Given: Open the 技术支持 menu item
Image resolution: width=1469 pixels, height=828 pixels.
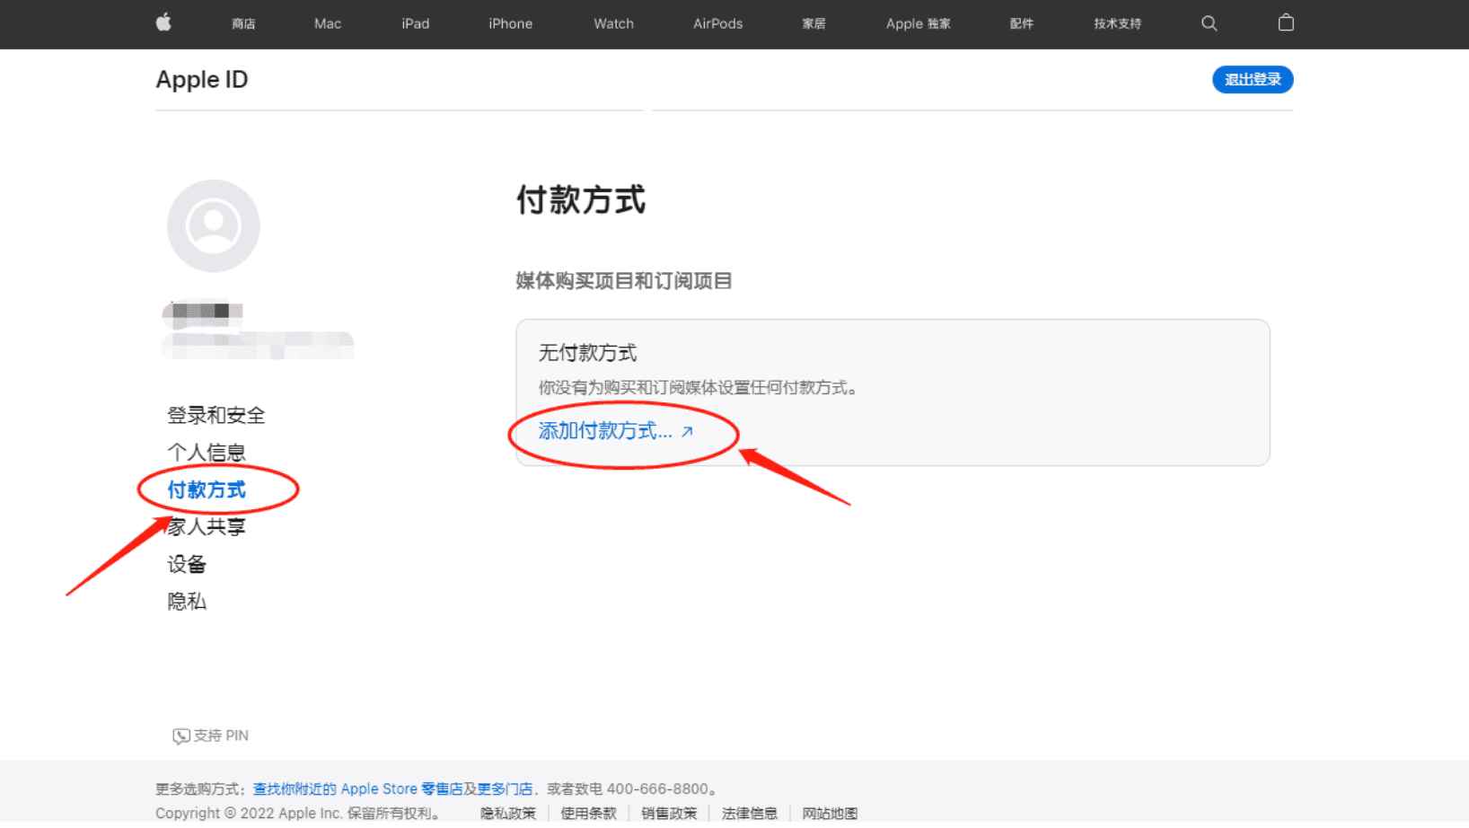Looking at the screenshot, I should click(x=1116, y=23).
